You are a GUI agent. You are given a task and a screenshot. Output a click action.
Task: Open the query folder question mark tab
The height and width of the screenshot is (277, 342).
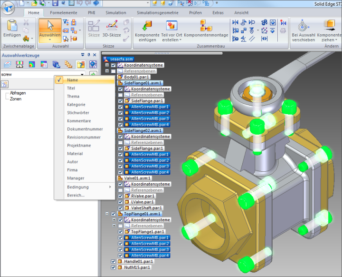(x=81, y=65)
